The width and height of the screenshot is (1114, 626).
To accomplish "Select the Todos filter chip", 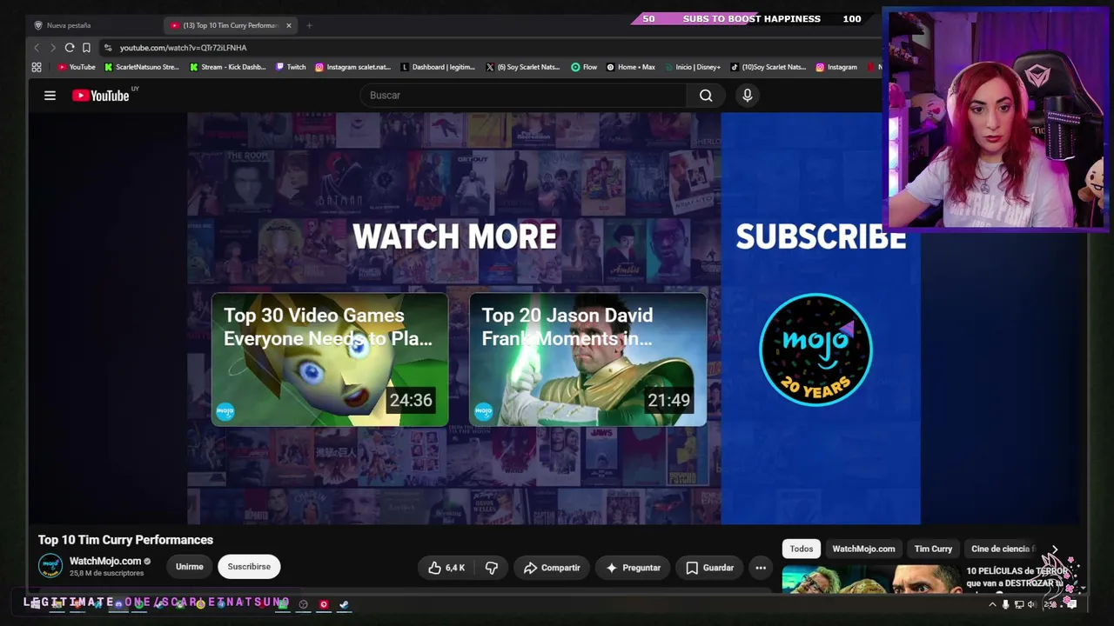I will click(x=802, y=549).
